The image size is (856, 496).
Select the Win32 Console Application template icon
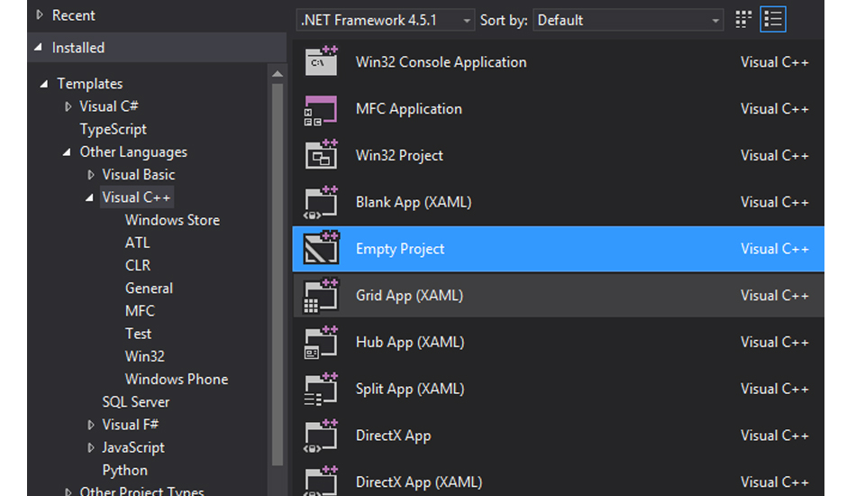[x=321, y=61]
